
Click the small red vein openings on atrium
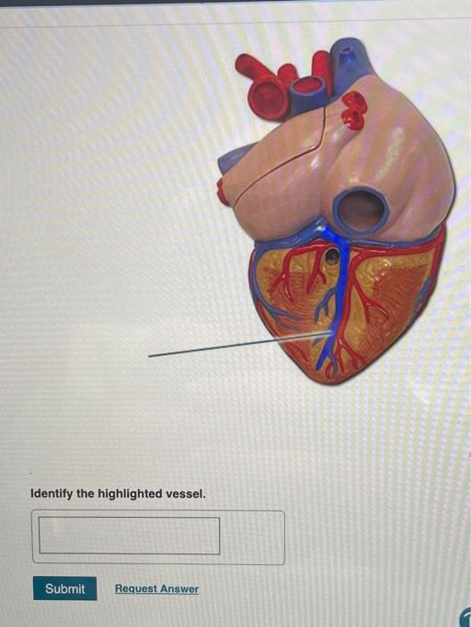click(x=353, y=109)
